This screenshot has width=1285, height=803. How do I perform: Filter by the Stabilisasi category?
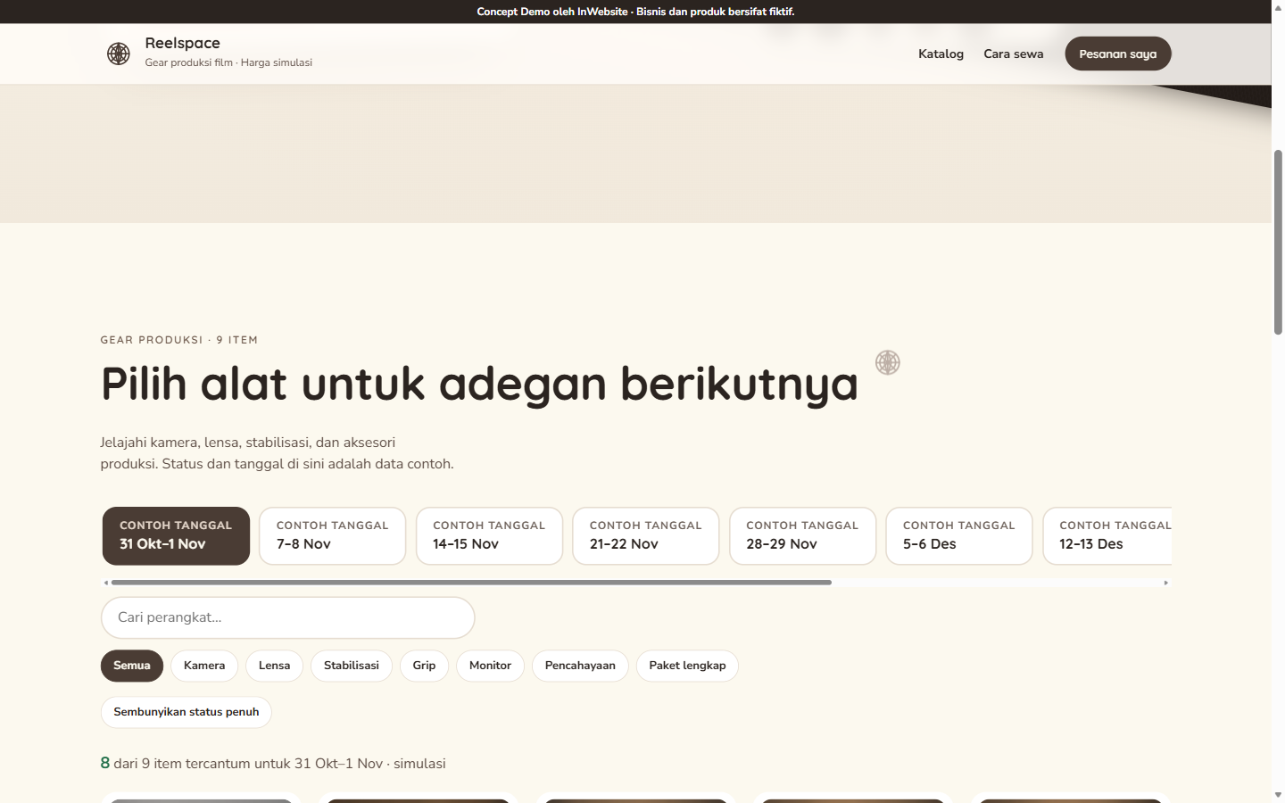click(352, 666)
